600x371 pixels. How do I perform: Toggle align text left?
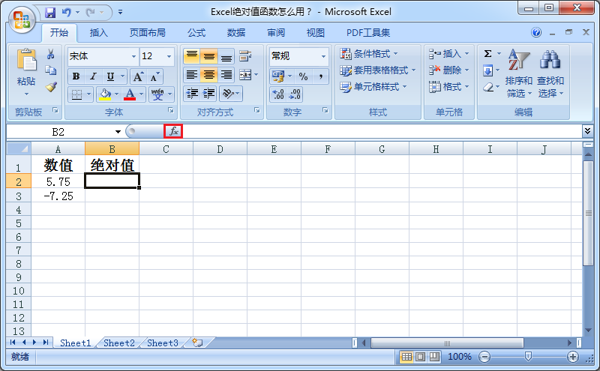click(x=192, y=75)
